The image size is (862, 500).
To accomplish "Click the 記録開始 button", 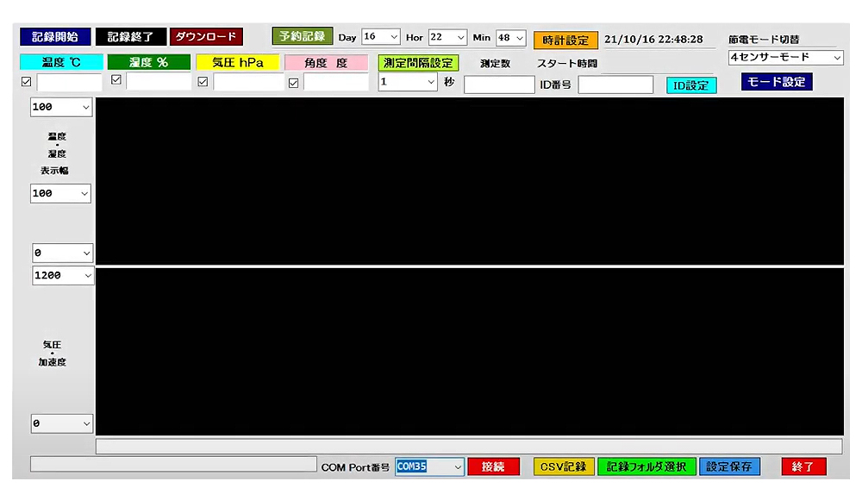I will (x=55, y=37).
